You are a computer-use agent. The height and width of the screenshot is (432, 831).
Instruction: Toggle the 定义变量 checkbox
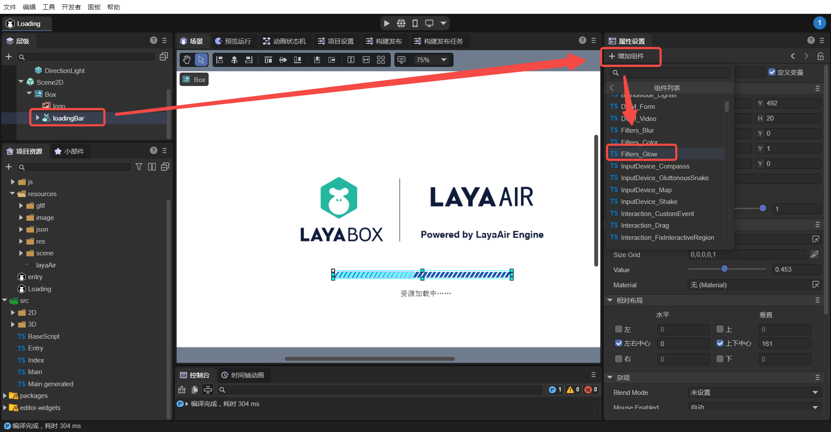point(772,72)
